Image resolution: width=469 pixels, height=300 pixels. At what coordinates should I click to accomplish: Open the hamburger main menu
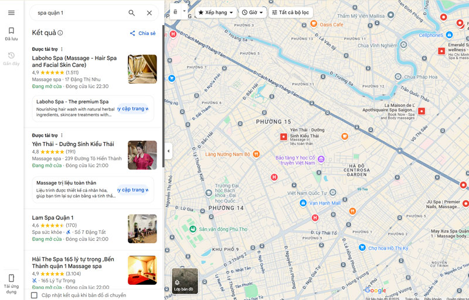point(11,13)
